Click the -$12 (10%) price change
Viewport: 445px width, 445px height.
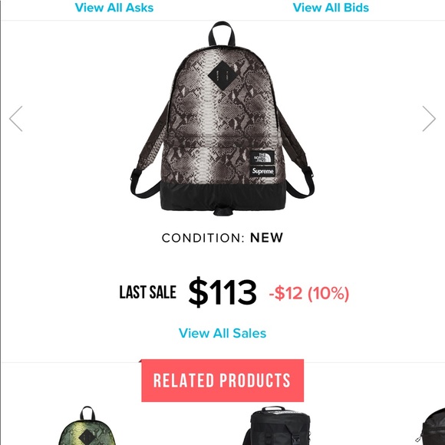[x=308, y=293]
